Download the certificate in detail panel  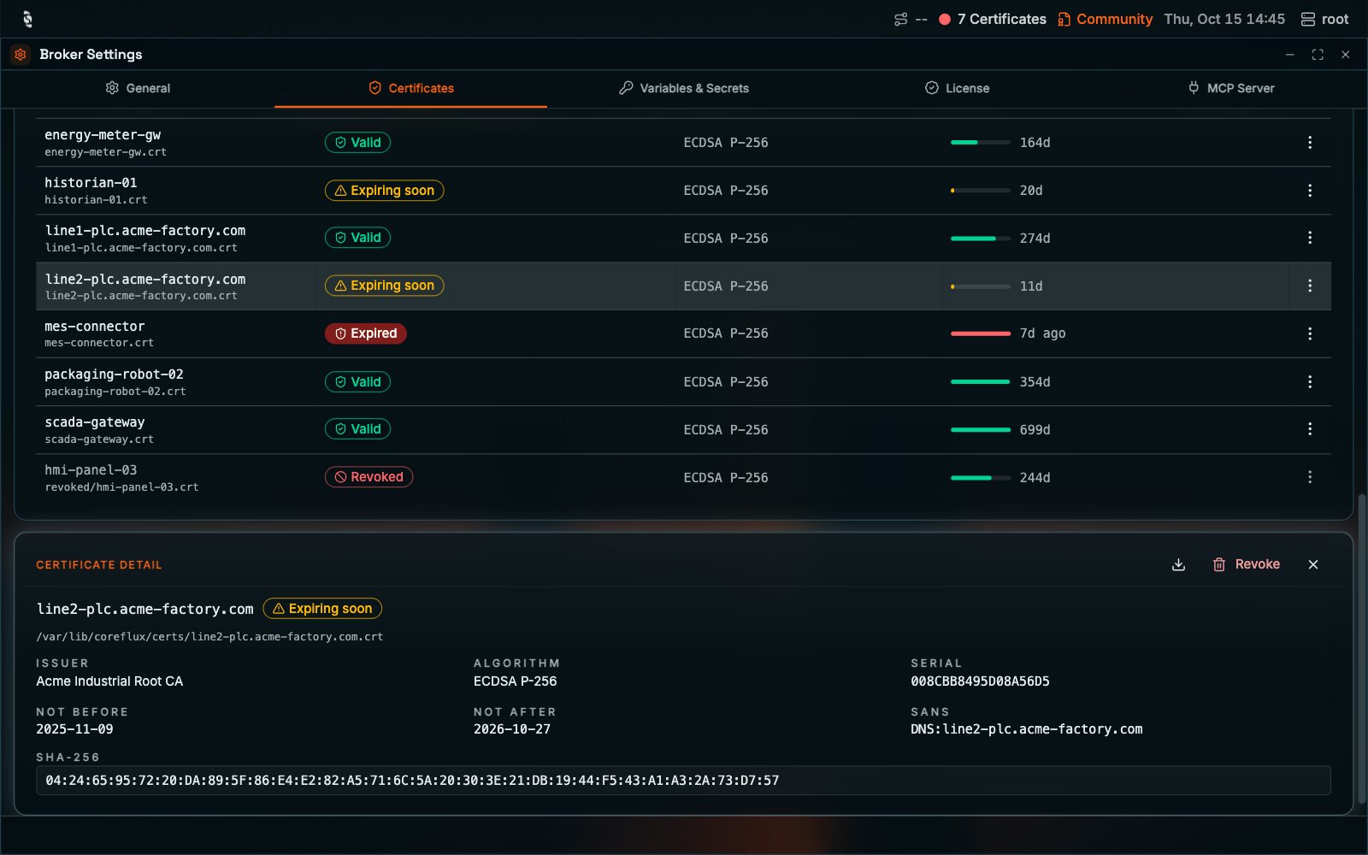tap(1178, 564)
